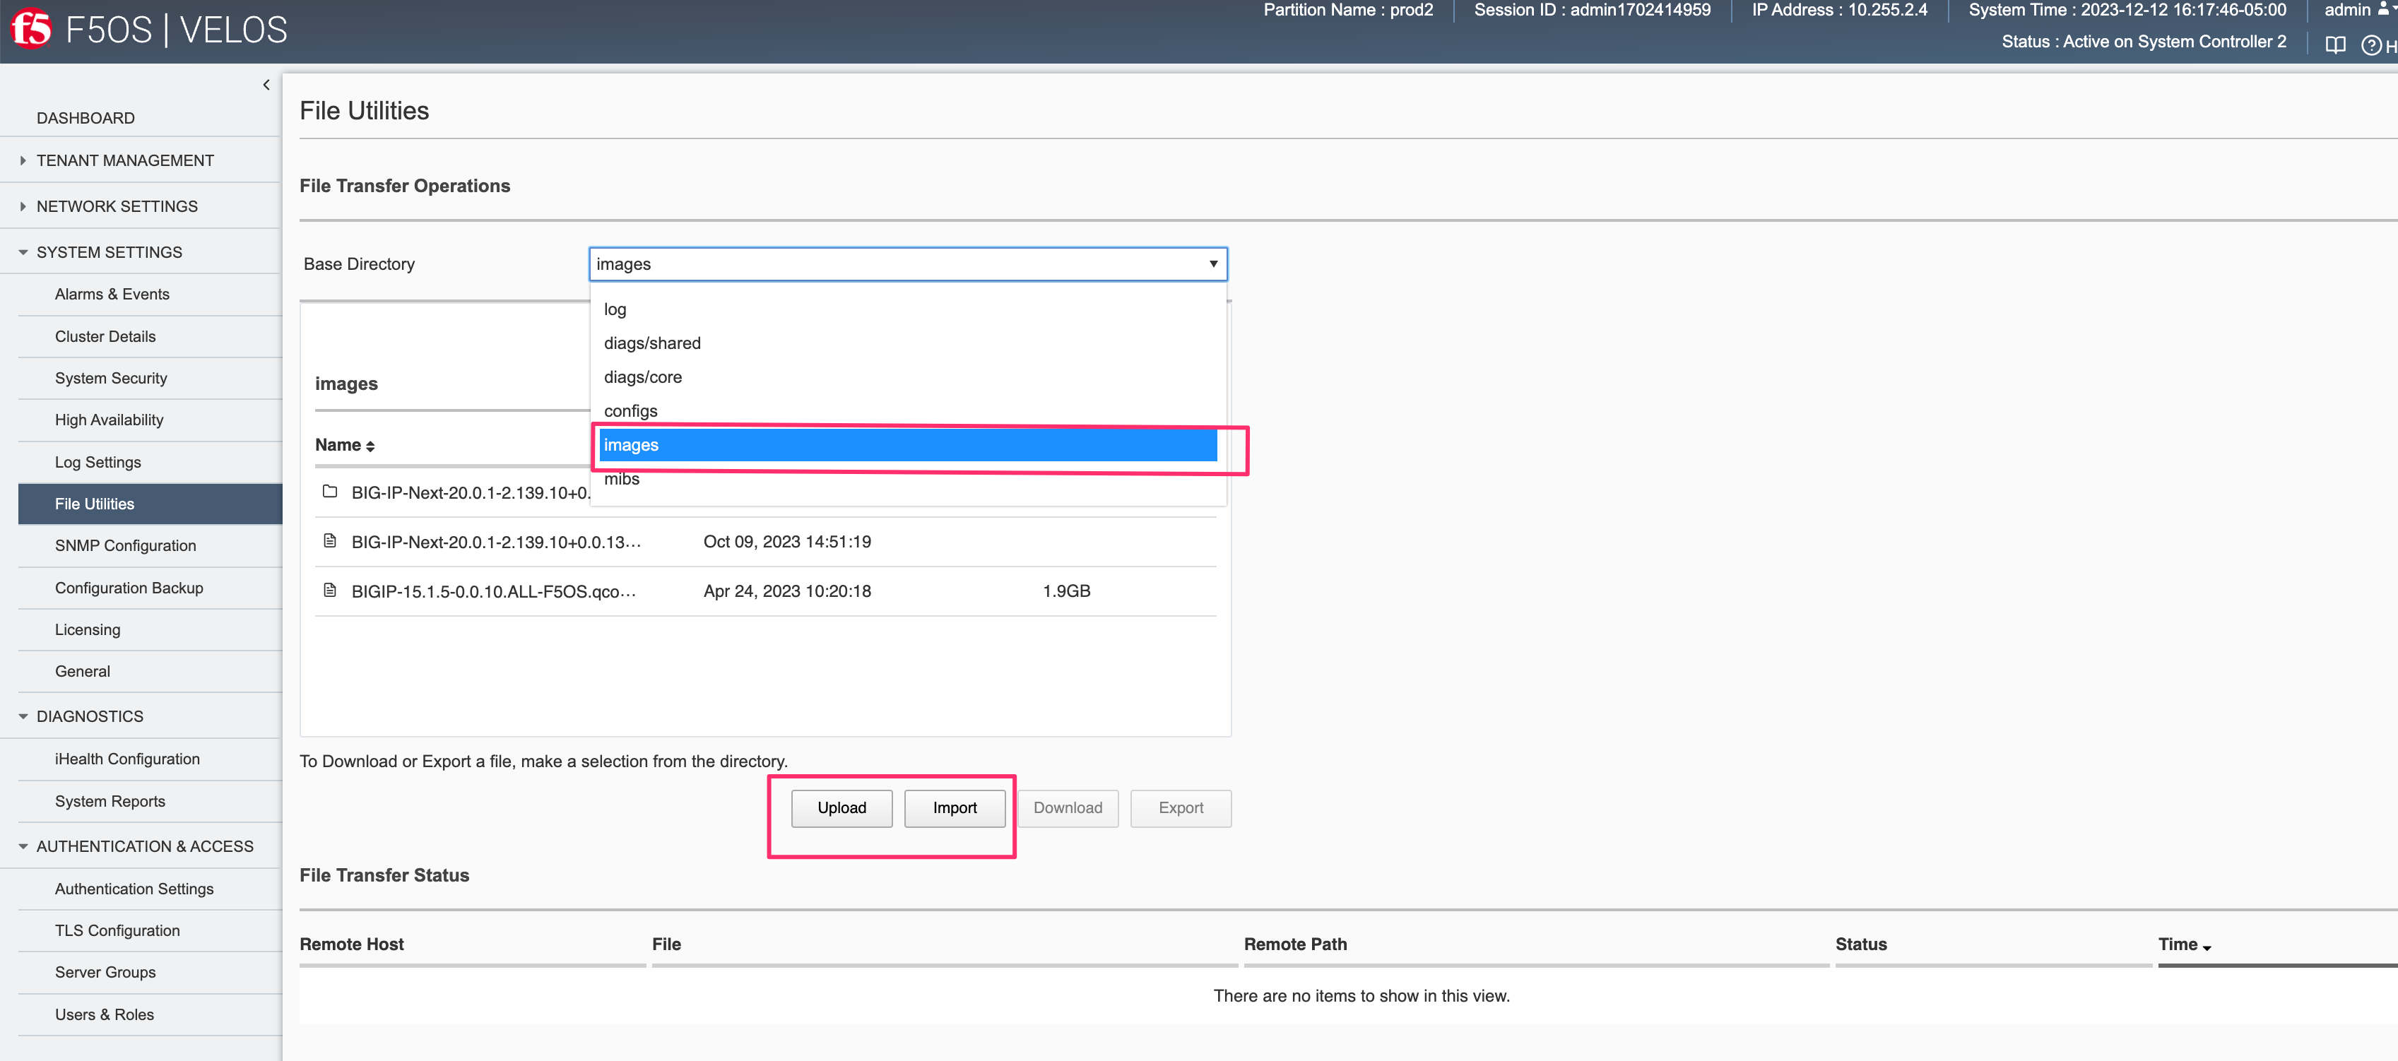
Task: Click the F5 logo icon
Action: click(30, 29)
